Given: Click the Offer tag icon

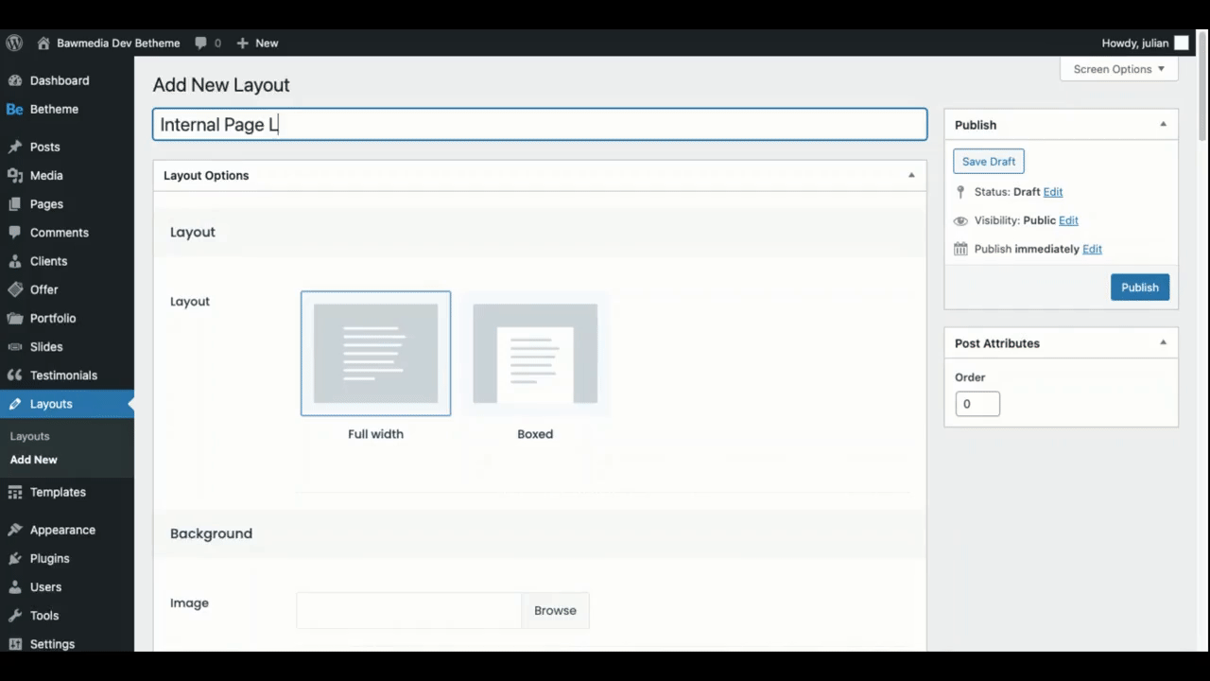Looking at the screenshot, I should pyautogui.click(x=14, y=289).
